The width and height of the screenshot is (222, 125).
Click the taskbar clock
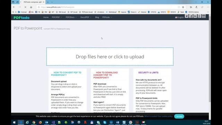(206, 123)
